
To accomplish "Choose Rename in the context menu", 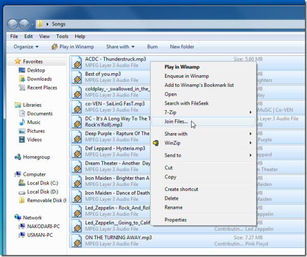I will pyautogui.click(x=203, y=207).
